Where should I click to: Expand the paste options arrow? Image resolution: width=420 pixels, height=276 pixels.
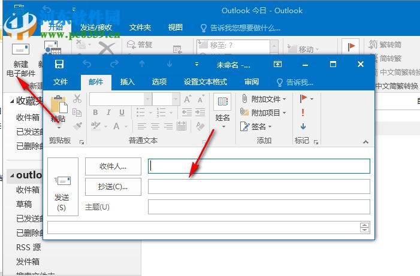pyautogui.click(x=59, y=128)
